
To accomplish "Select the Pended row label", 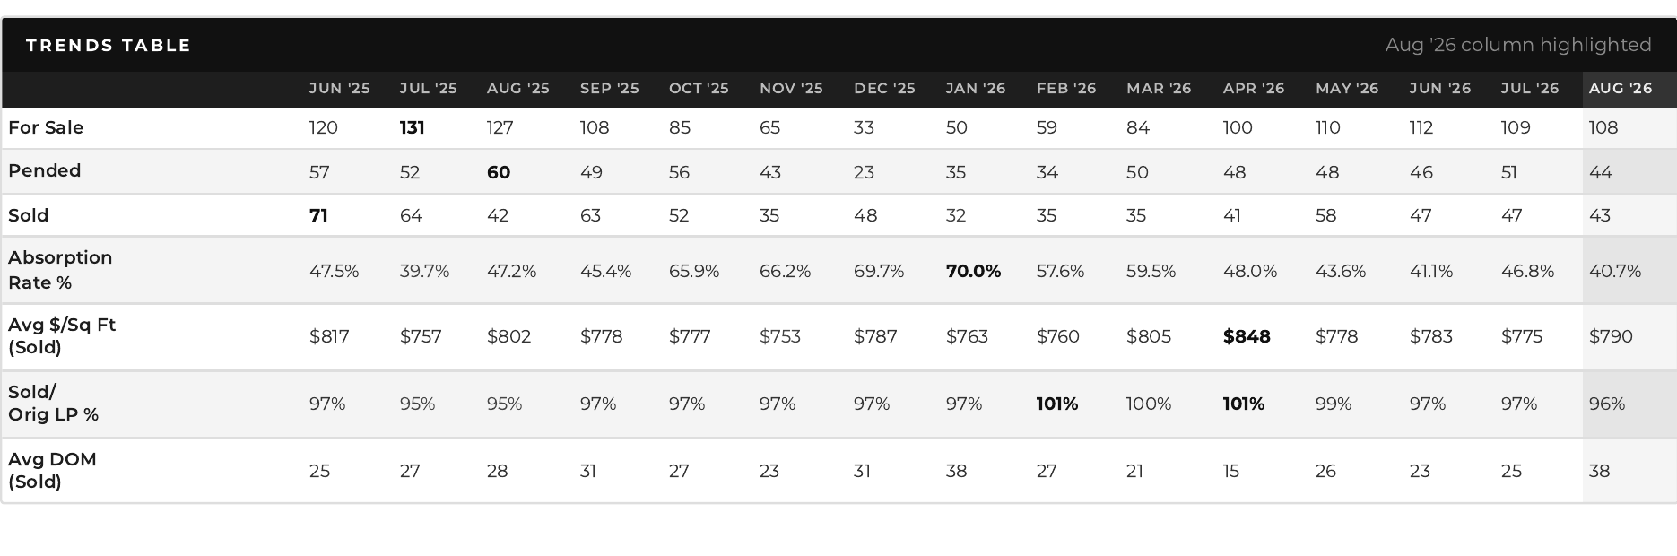I will (x=44, y=170).
